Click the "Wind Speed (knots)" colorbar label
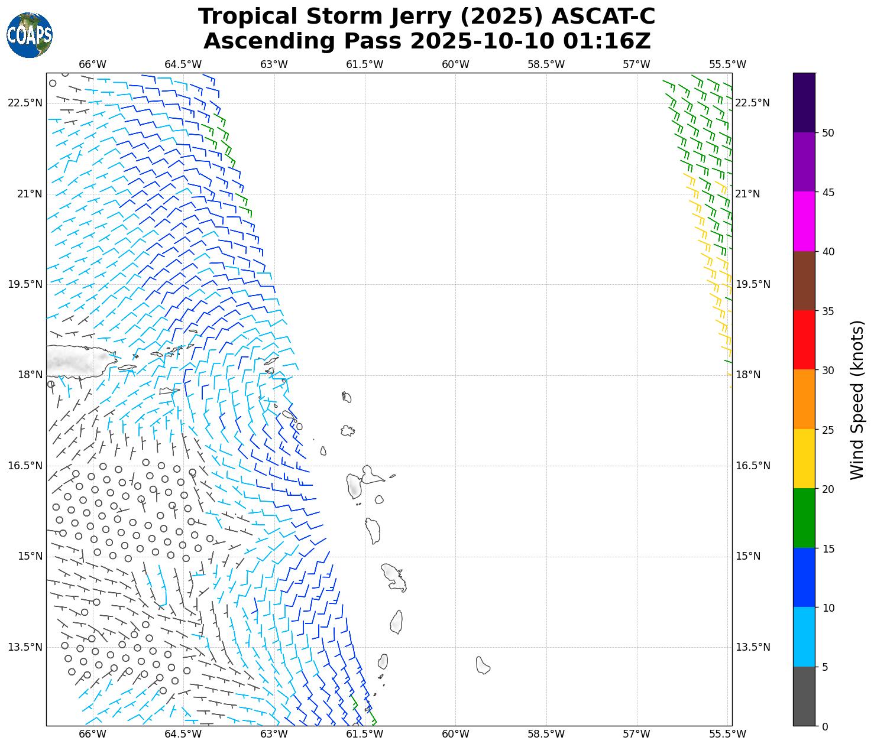 tap(857, 400)
